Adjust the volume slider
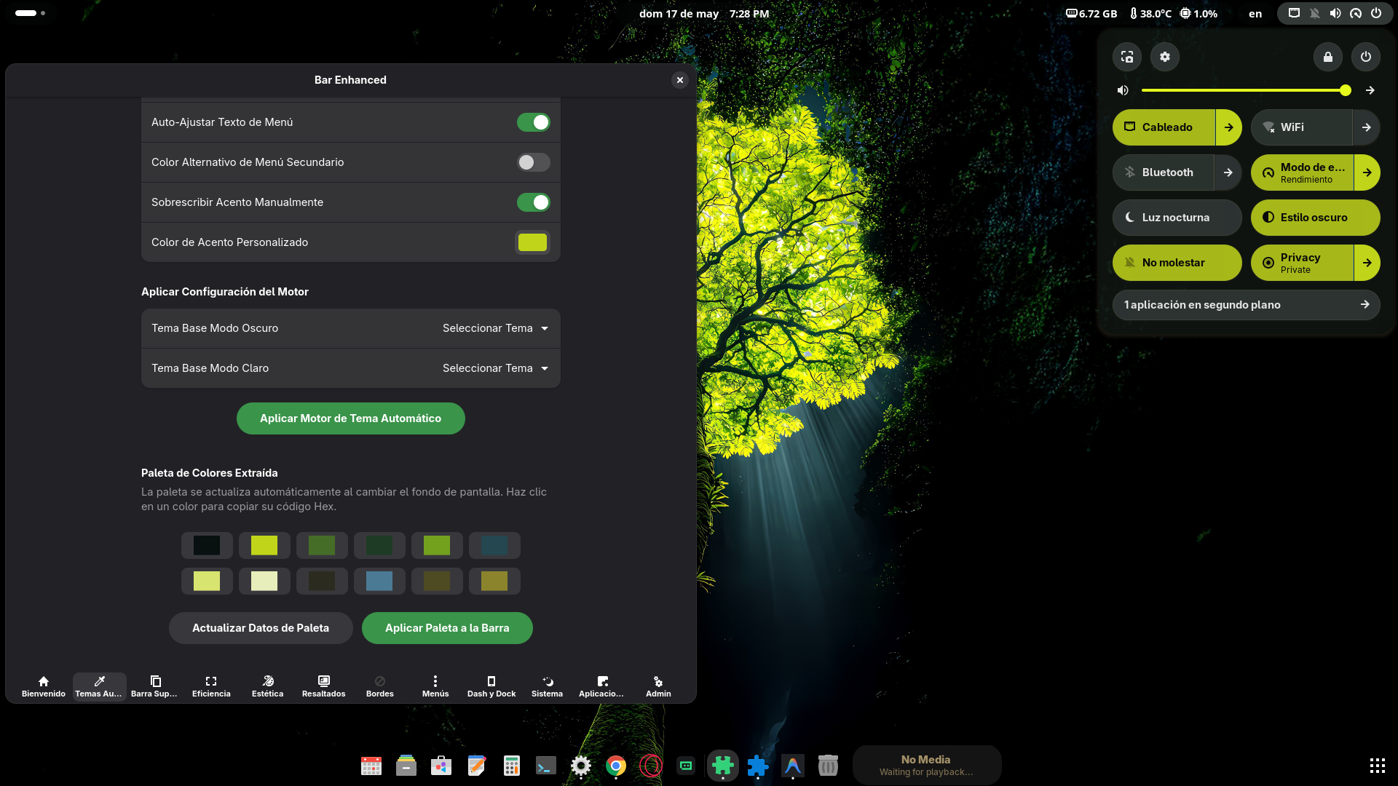1398x786 pixels. tap(1247, 90)
